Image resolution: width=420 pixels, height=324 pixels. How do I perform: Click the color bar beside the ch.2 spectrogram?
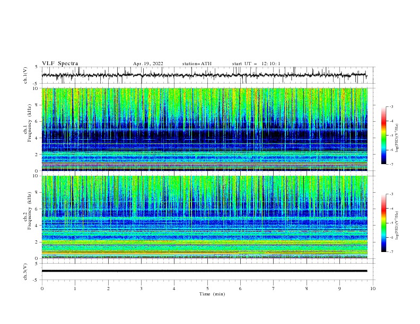pos(383,223)
